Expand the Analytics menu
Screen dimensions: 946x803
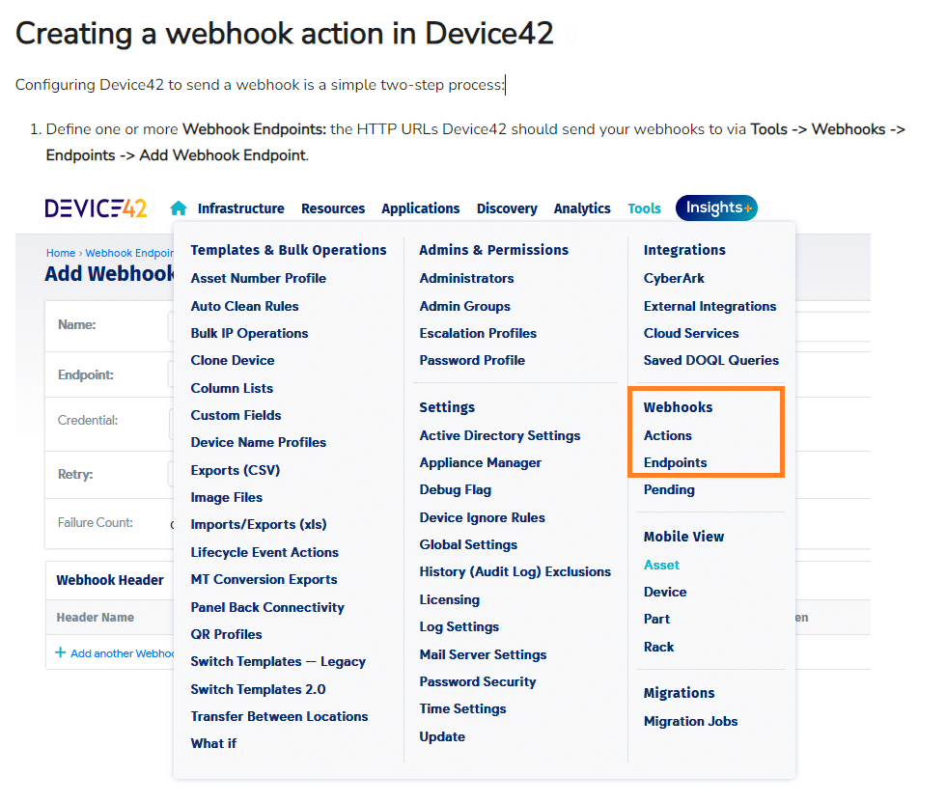(x=582, y=208)
